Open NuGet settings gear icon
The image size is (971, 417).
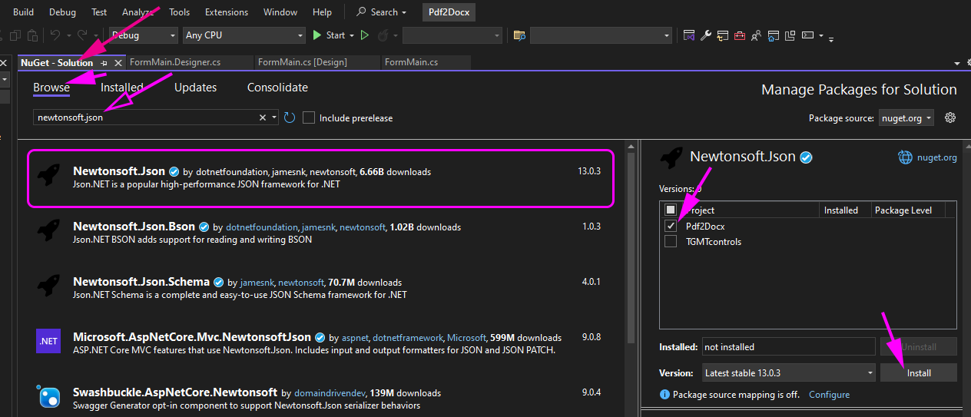(x=950, y=117)
